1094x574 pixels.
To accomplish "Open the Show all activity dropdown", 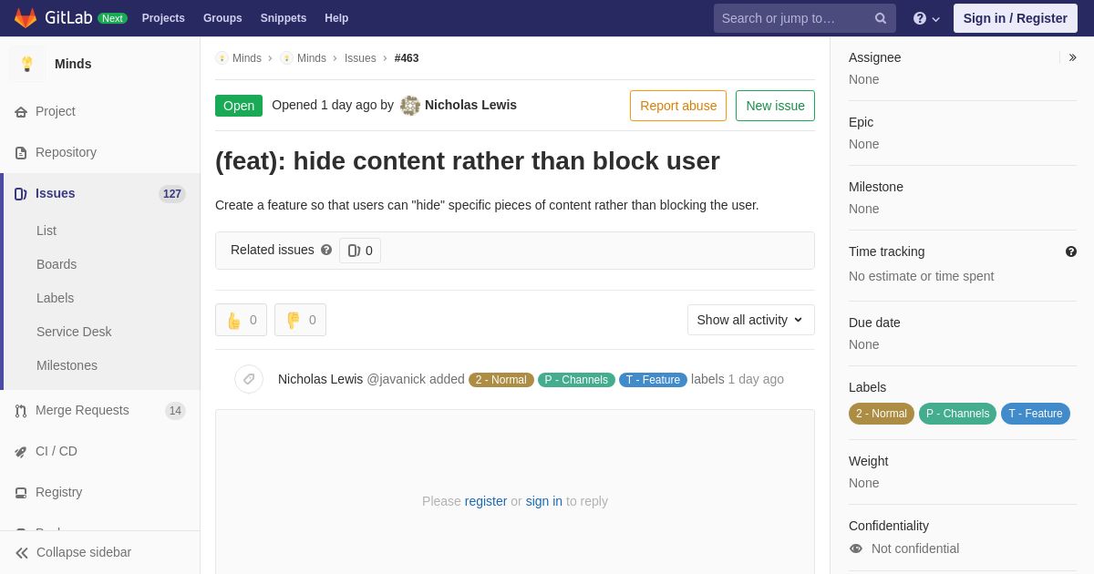I will pos(751,320).
